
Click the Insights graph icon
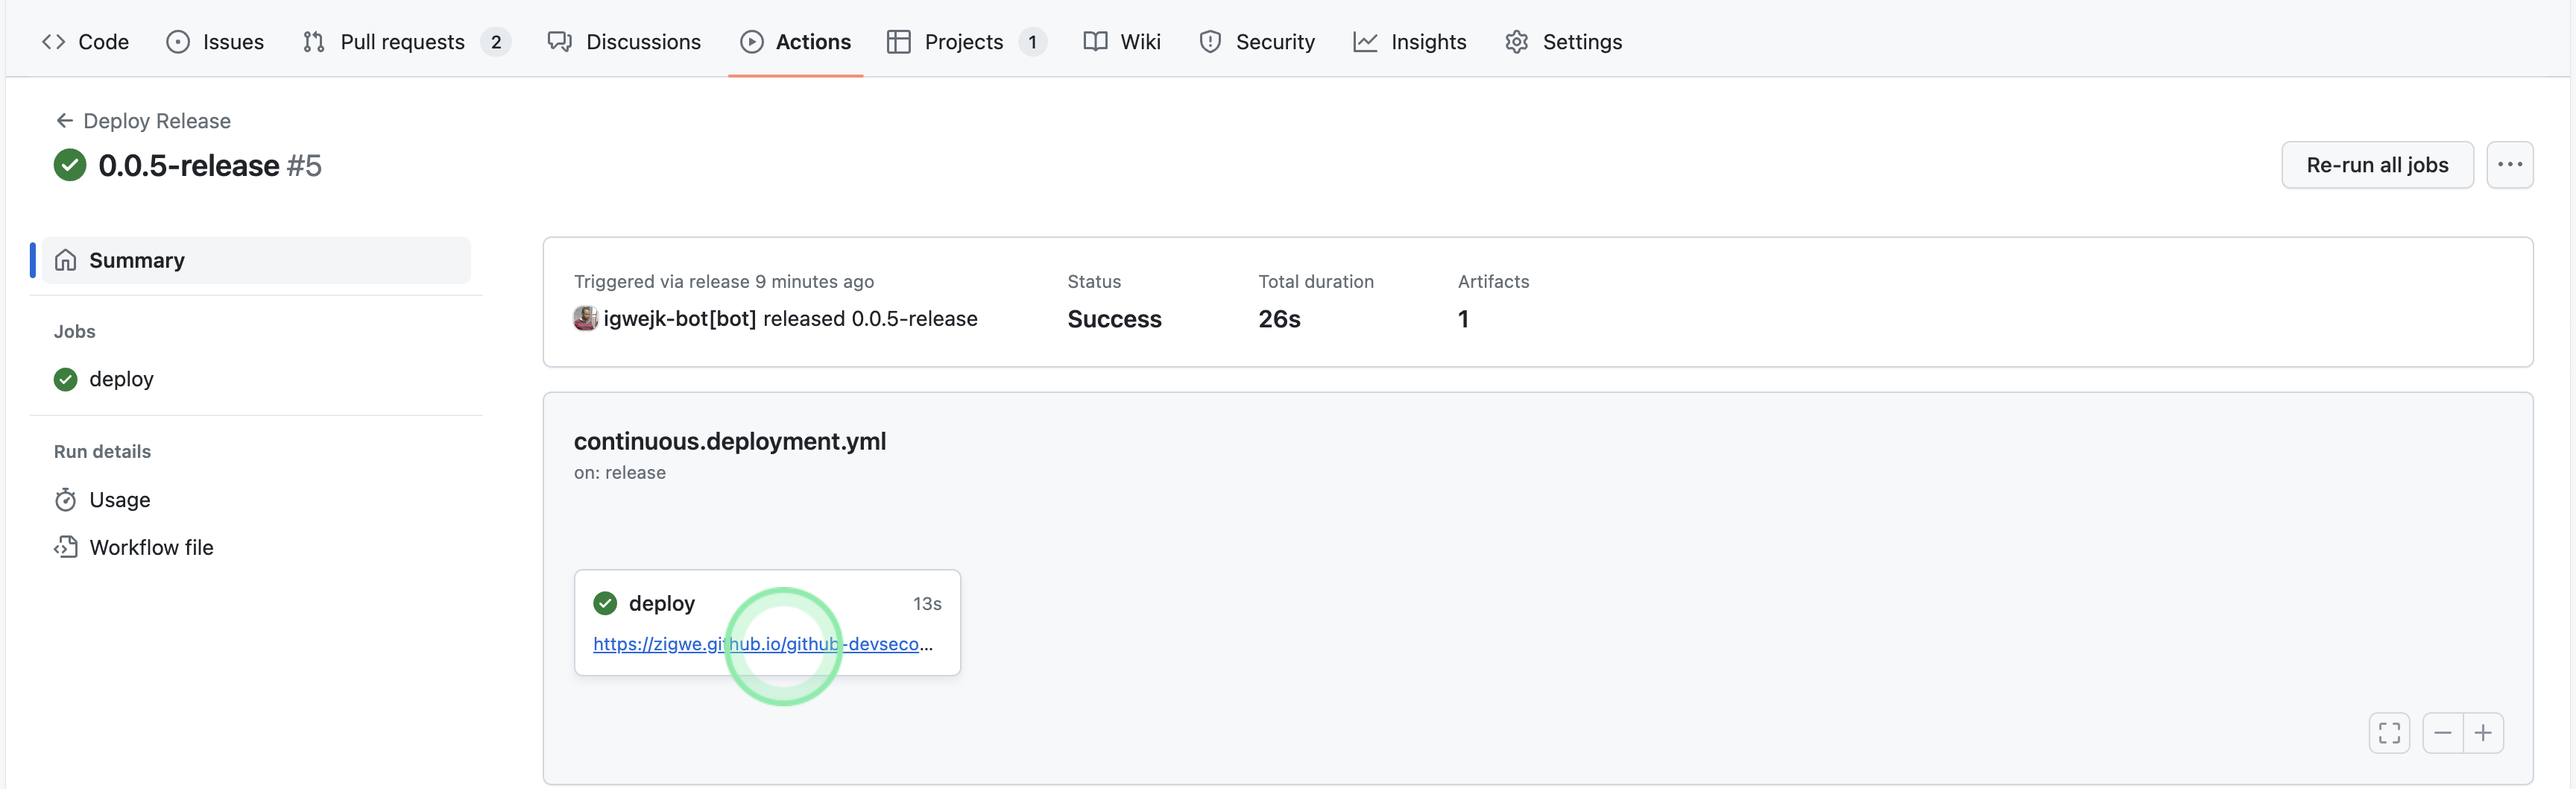1366,41
